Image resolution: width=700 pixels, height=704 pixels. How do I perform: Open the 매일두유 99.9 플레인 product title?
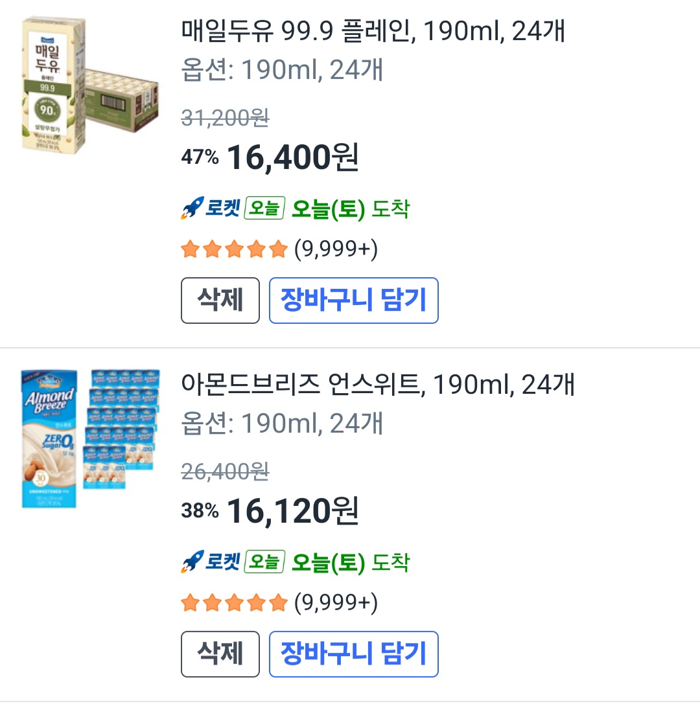(373, 32)
